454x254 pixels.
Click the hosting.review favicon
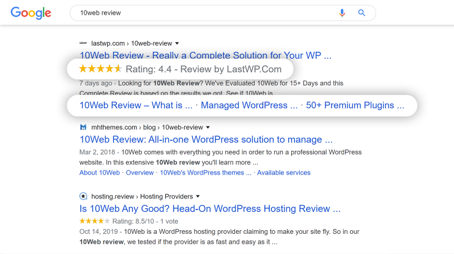click(83, 196)
